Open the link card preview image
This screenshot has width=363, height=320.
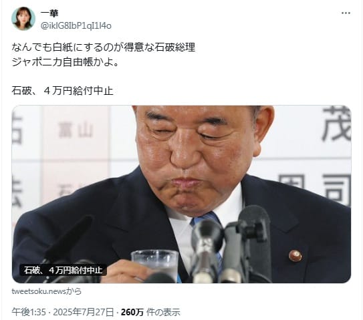click(182, 194)
